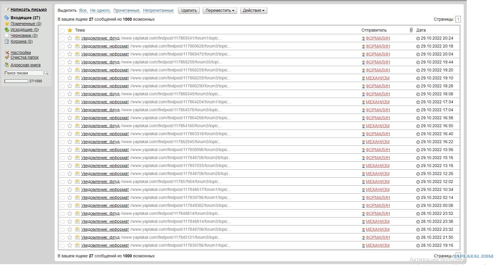Star the message received at 20:24

click(70, 38)
